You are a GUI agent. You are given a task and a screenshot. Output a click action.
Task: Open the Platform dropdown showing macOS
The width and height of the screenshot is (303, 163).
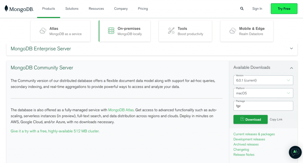coord(263,93)
